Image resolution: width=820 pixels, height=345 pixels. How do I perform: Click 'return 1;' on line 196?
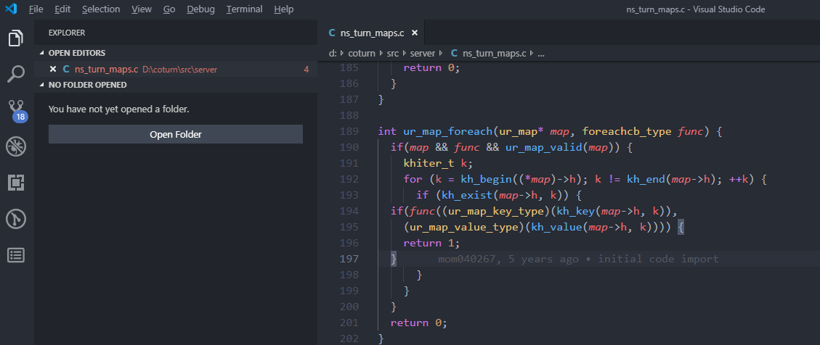pos(431,244)
